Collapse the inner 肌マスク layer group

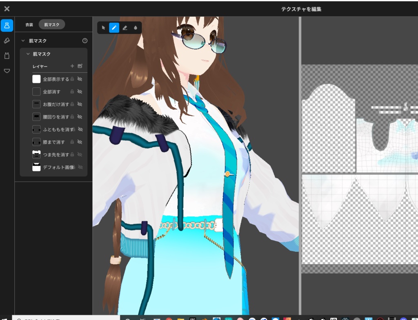coord(28,53)
